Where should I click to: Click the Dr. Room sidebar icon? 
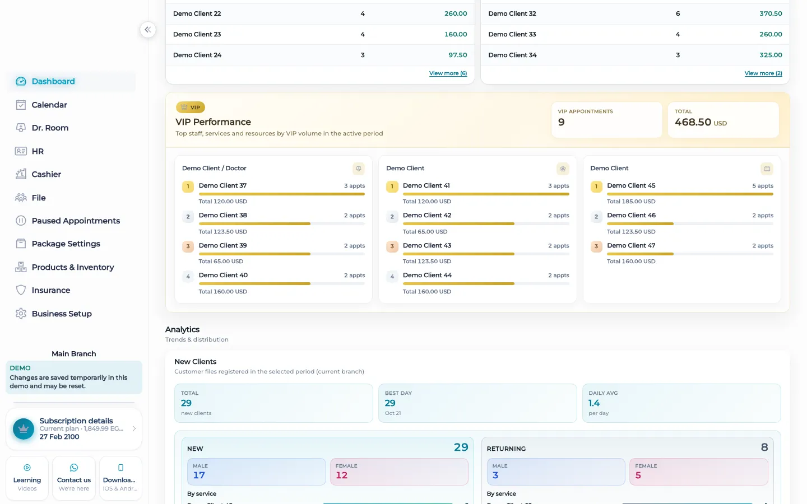pos(21,128)
